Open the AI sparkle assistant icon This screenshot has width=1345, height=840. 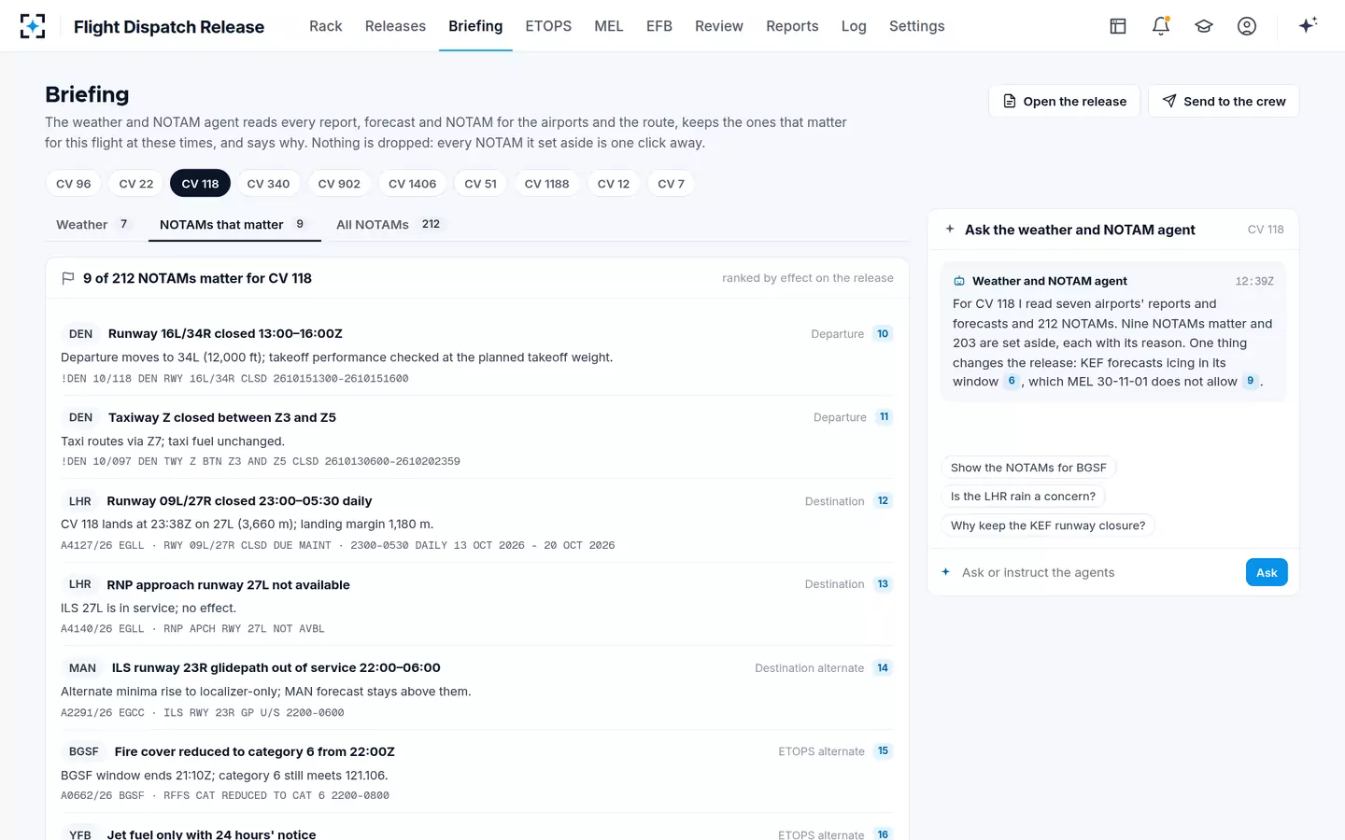tap(1308, 26)
